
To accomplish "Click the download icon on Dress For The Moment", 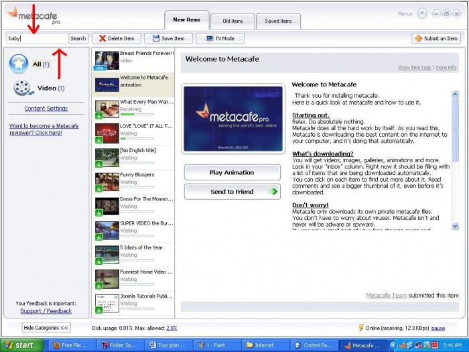I will pyautogui.click(x=98, y=213).
